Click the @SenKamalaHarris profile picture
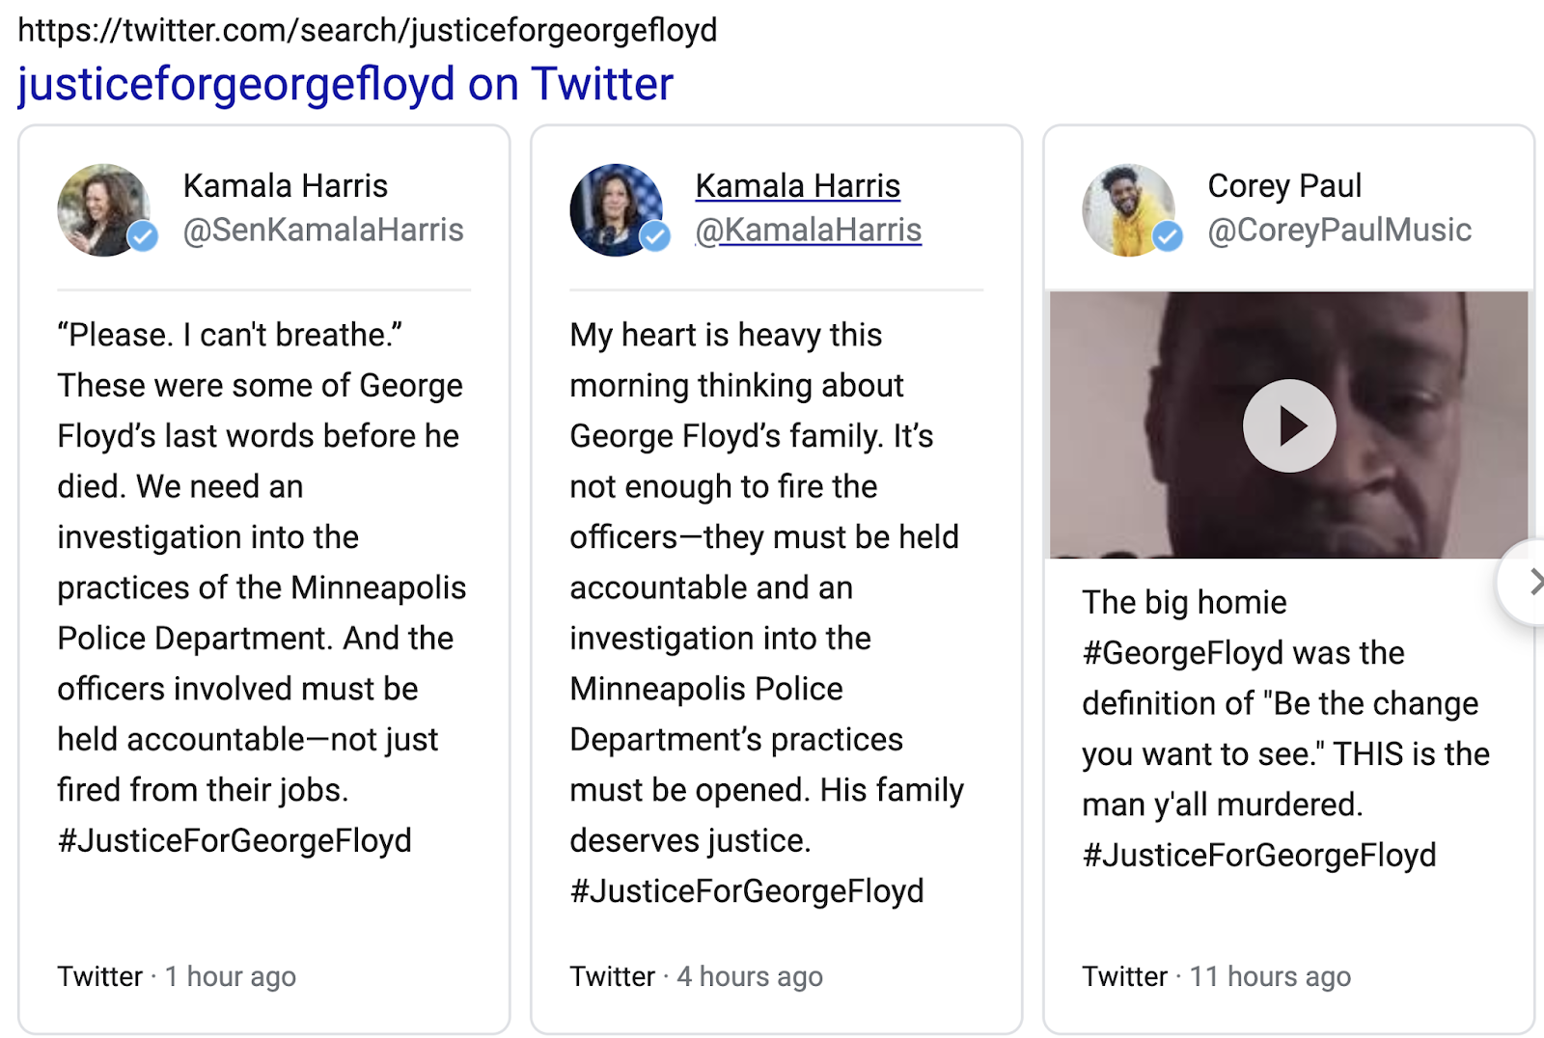The width and height of the screenshot is (1544, 1038). click(x=104, y=209)
